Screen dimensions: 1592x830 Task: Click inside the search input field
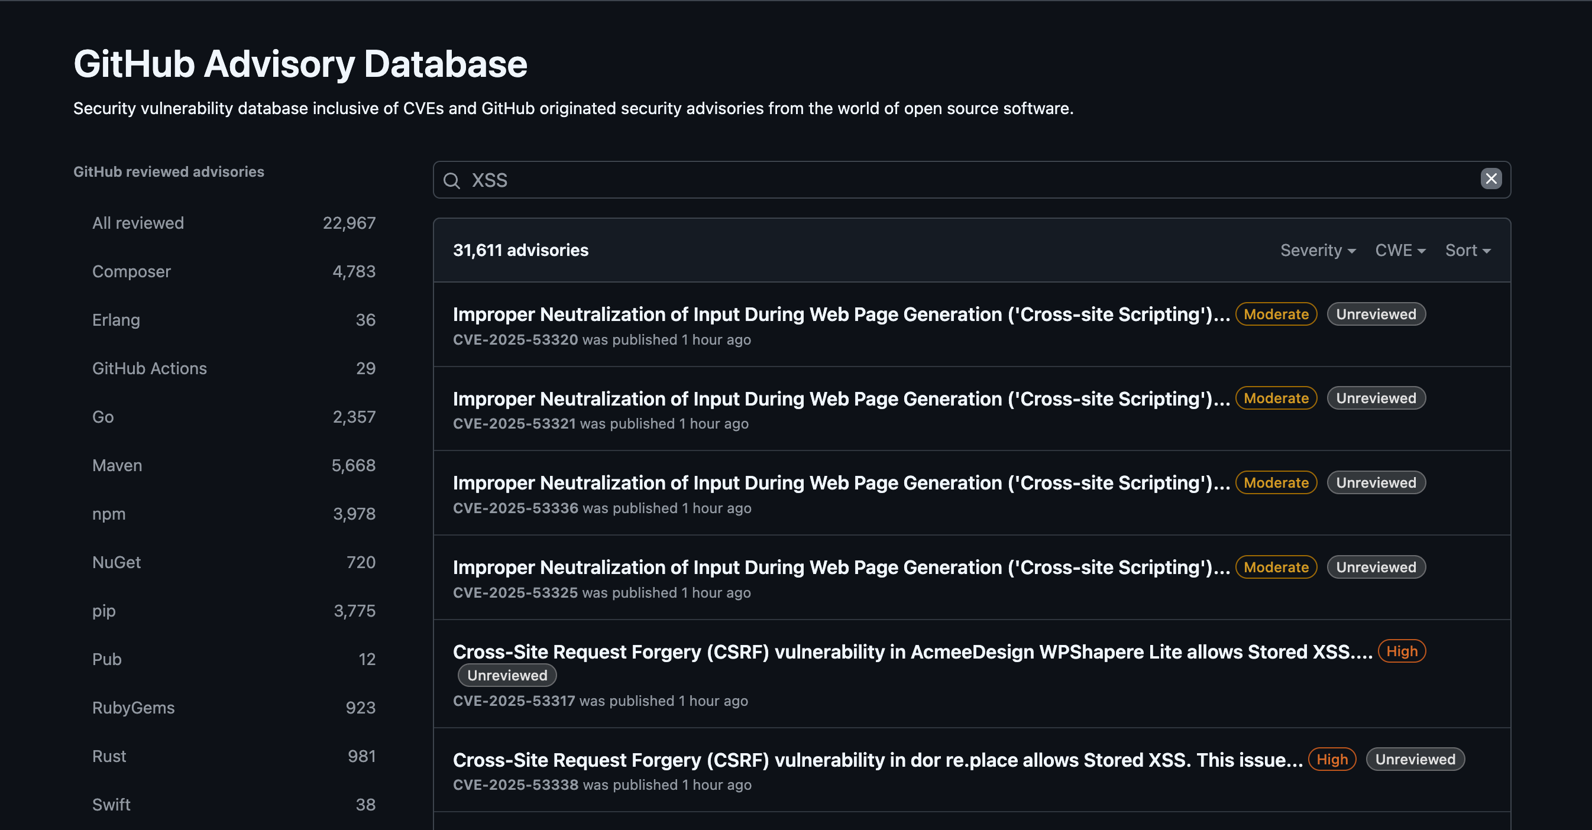[x=865, y=180]
